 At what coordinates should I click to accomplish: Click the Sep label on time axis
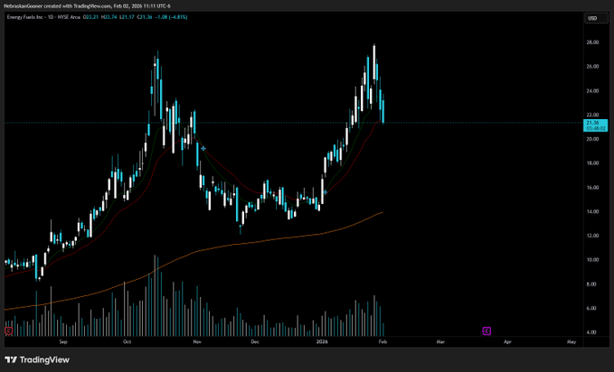coord(62,343)
